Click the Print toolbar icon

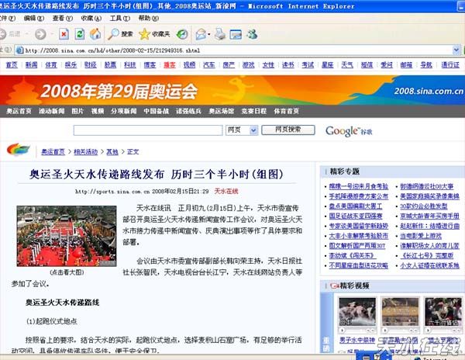click(220, 34)
